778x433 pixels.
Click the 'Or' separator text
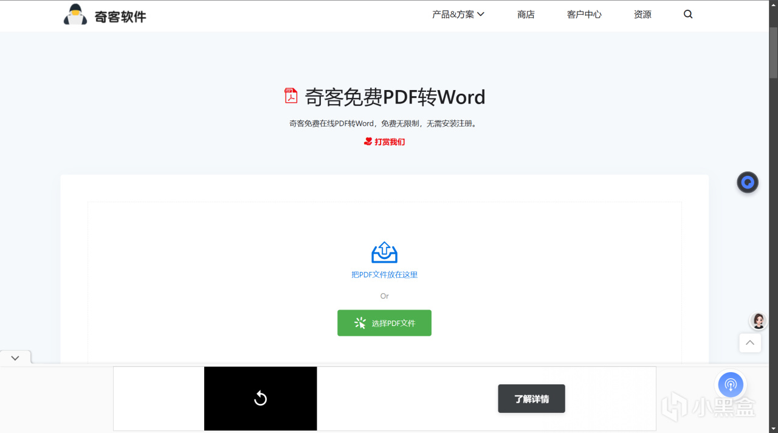384,296
